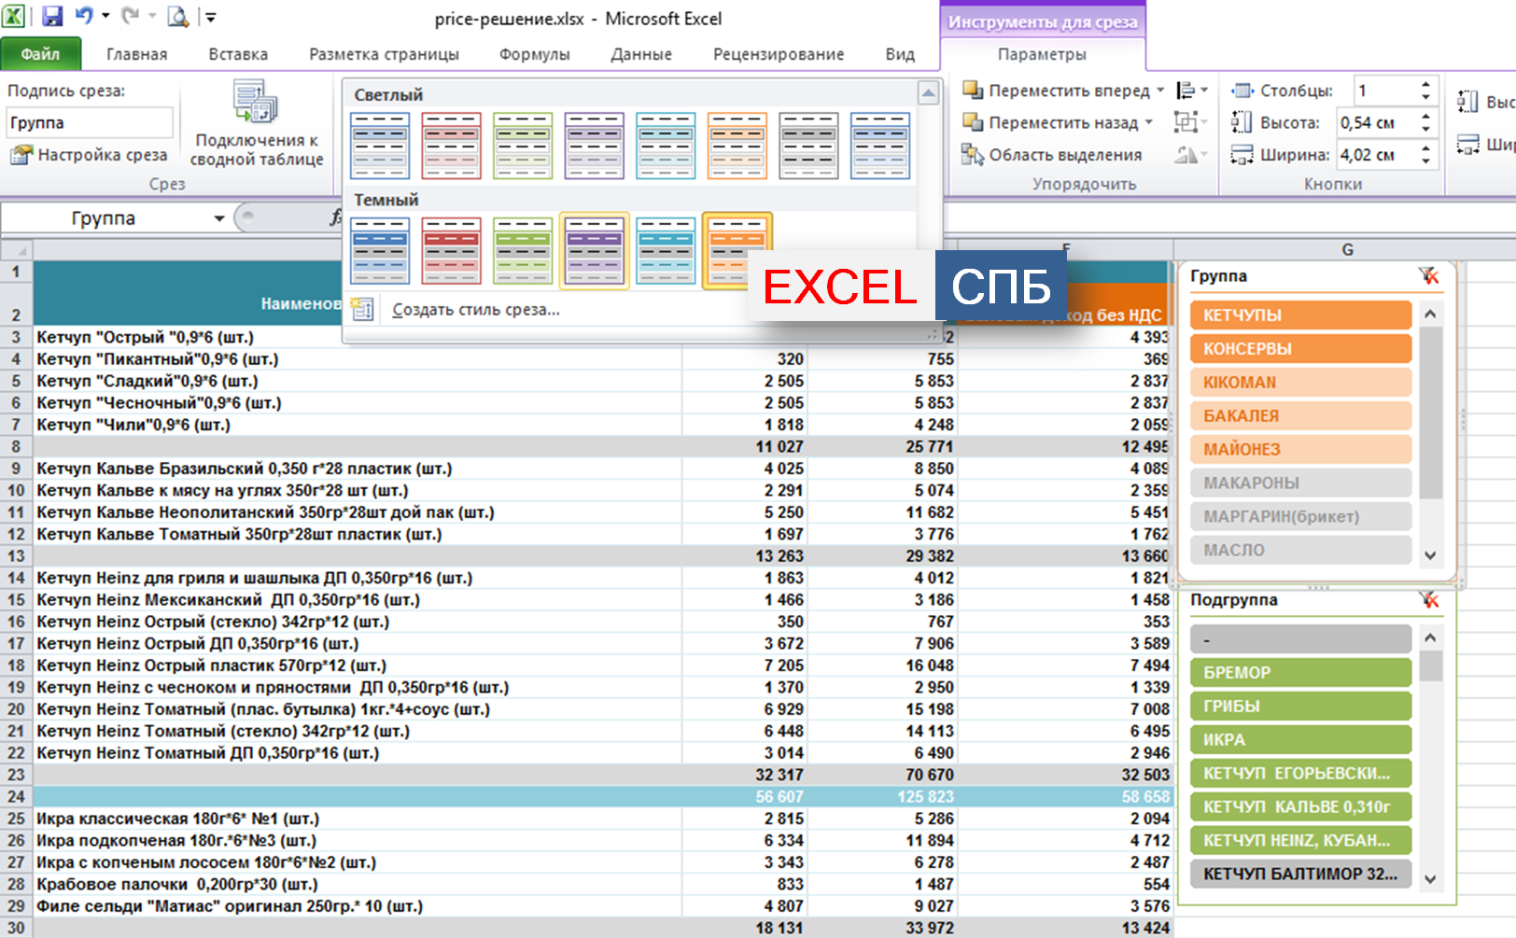Clear filter on the Подгруппа slicer
Screen dimensions: 1516x938
[1428, 600]
